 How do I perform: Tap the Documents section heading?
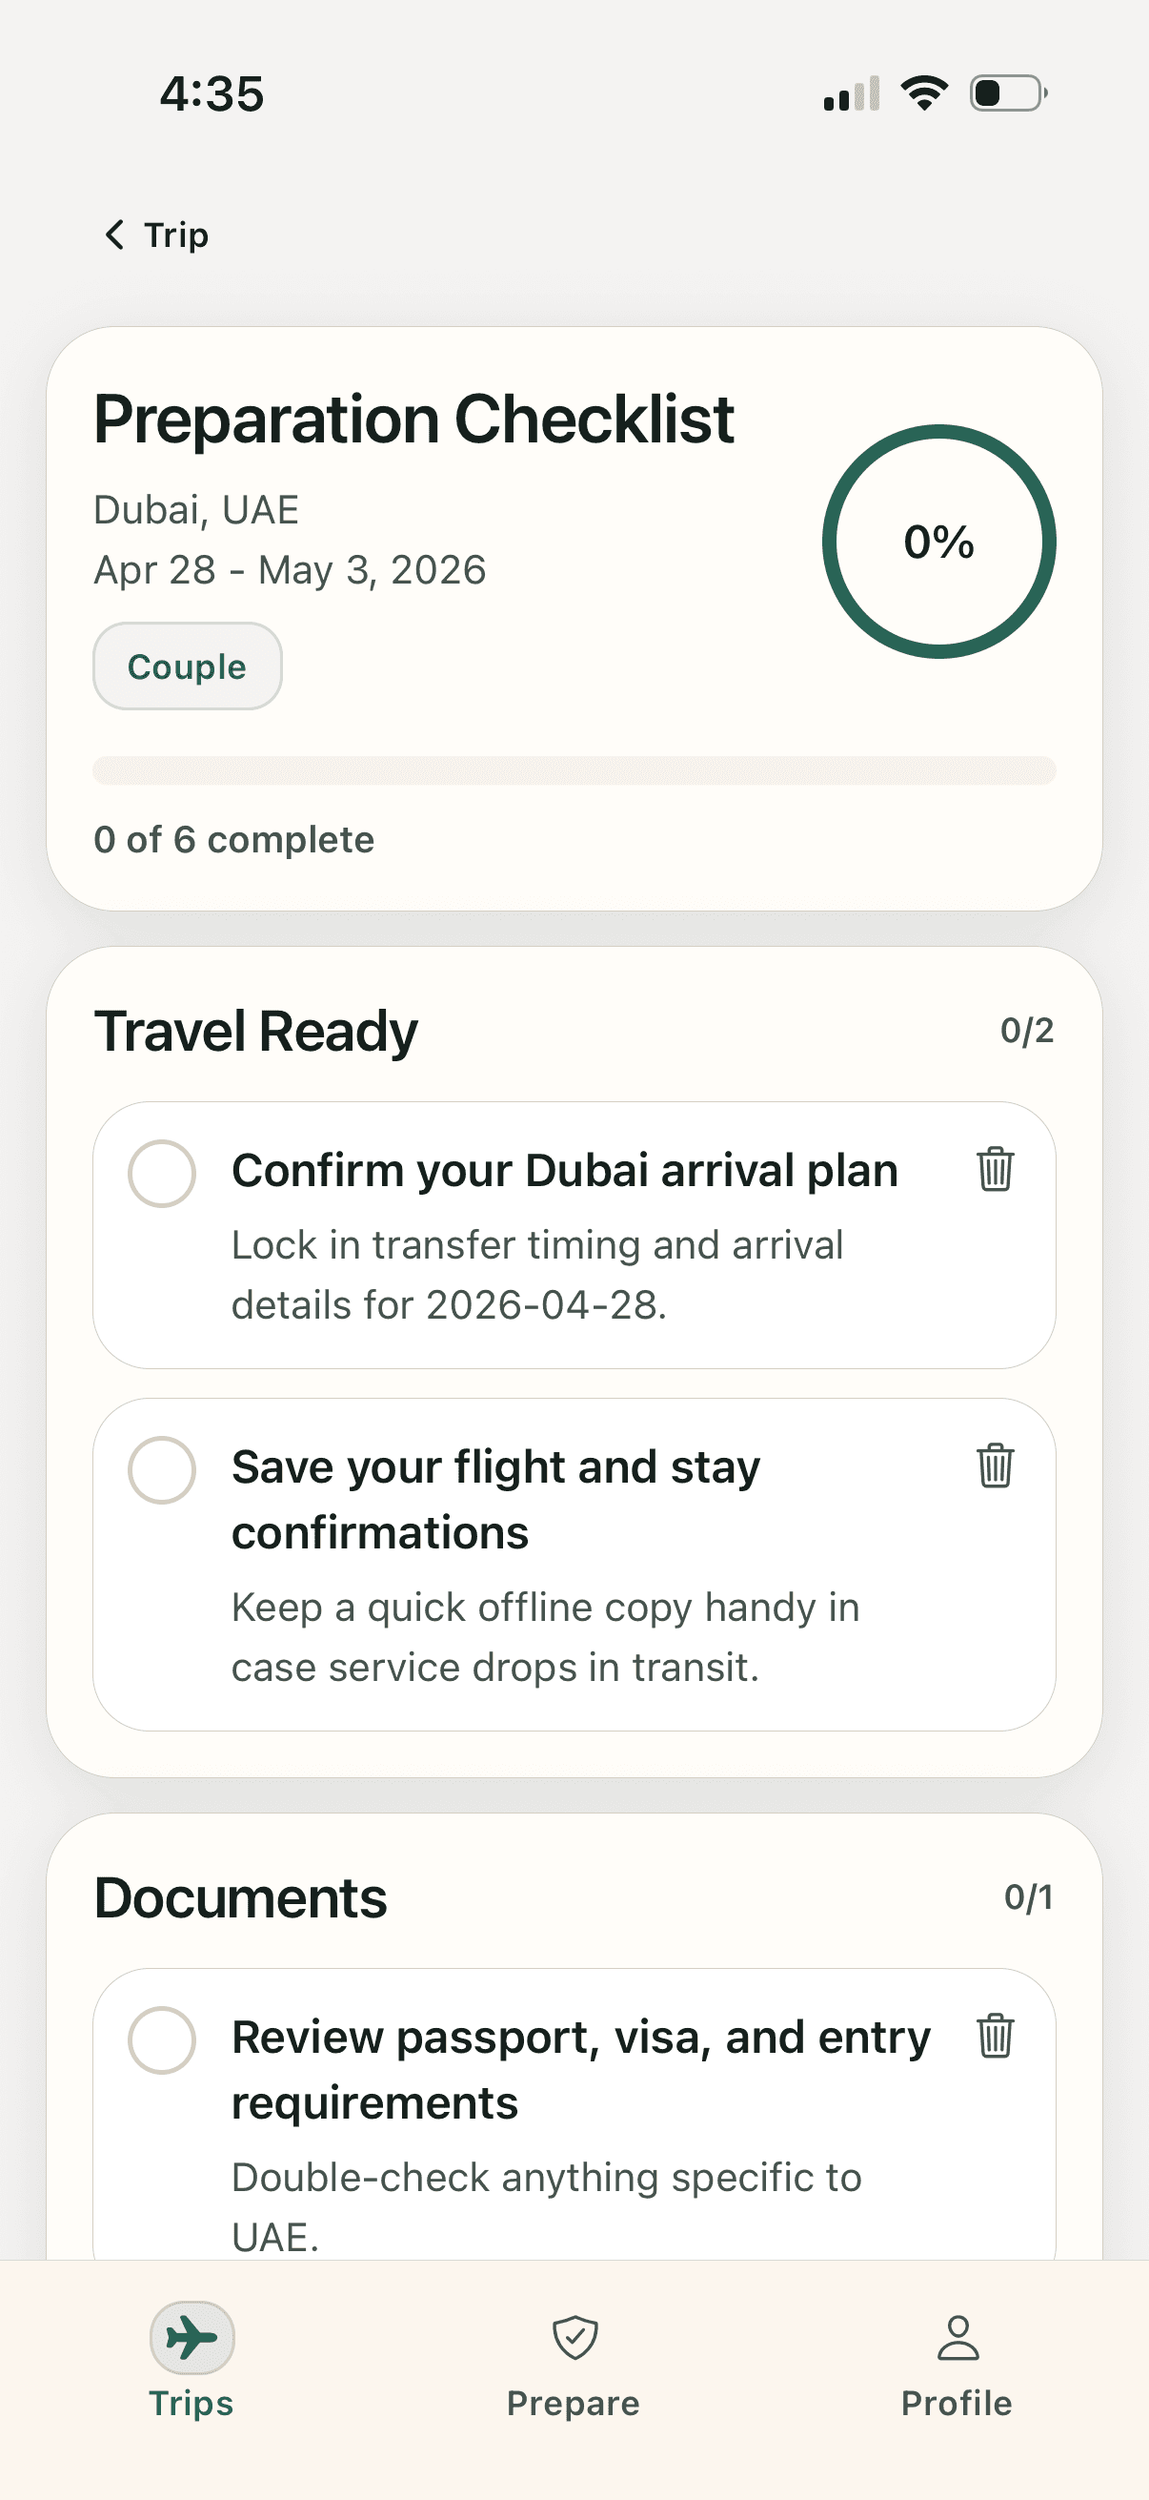click(240, 1897)
